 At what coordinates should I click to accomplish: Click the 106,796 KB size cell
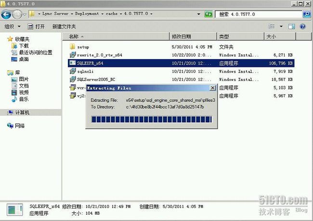tap(281, 63)
